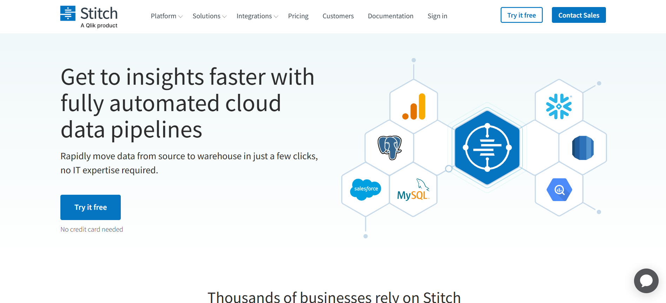Click the central Stitch hexagon icon
This screenshot has height=303, width=666.
487,148
